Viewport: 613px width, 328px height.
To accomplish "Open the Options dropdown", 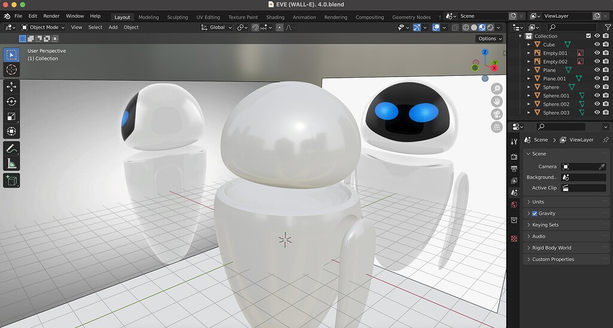I will coord(489,39).
